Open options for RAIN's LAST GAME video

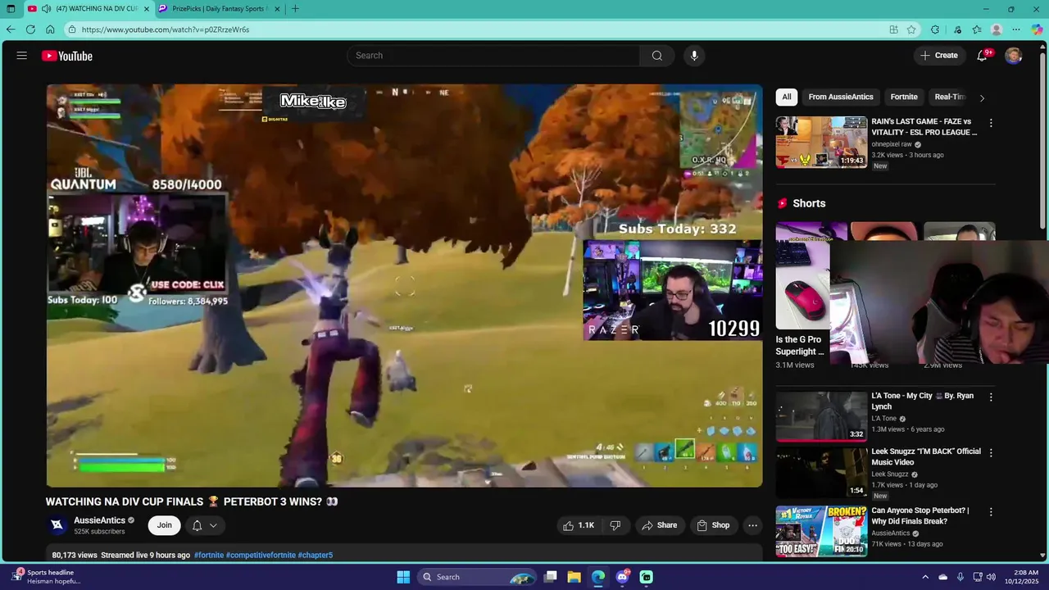coord(991,123)
